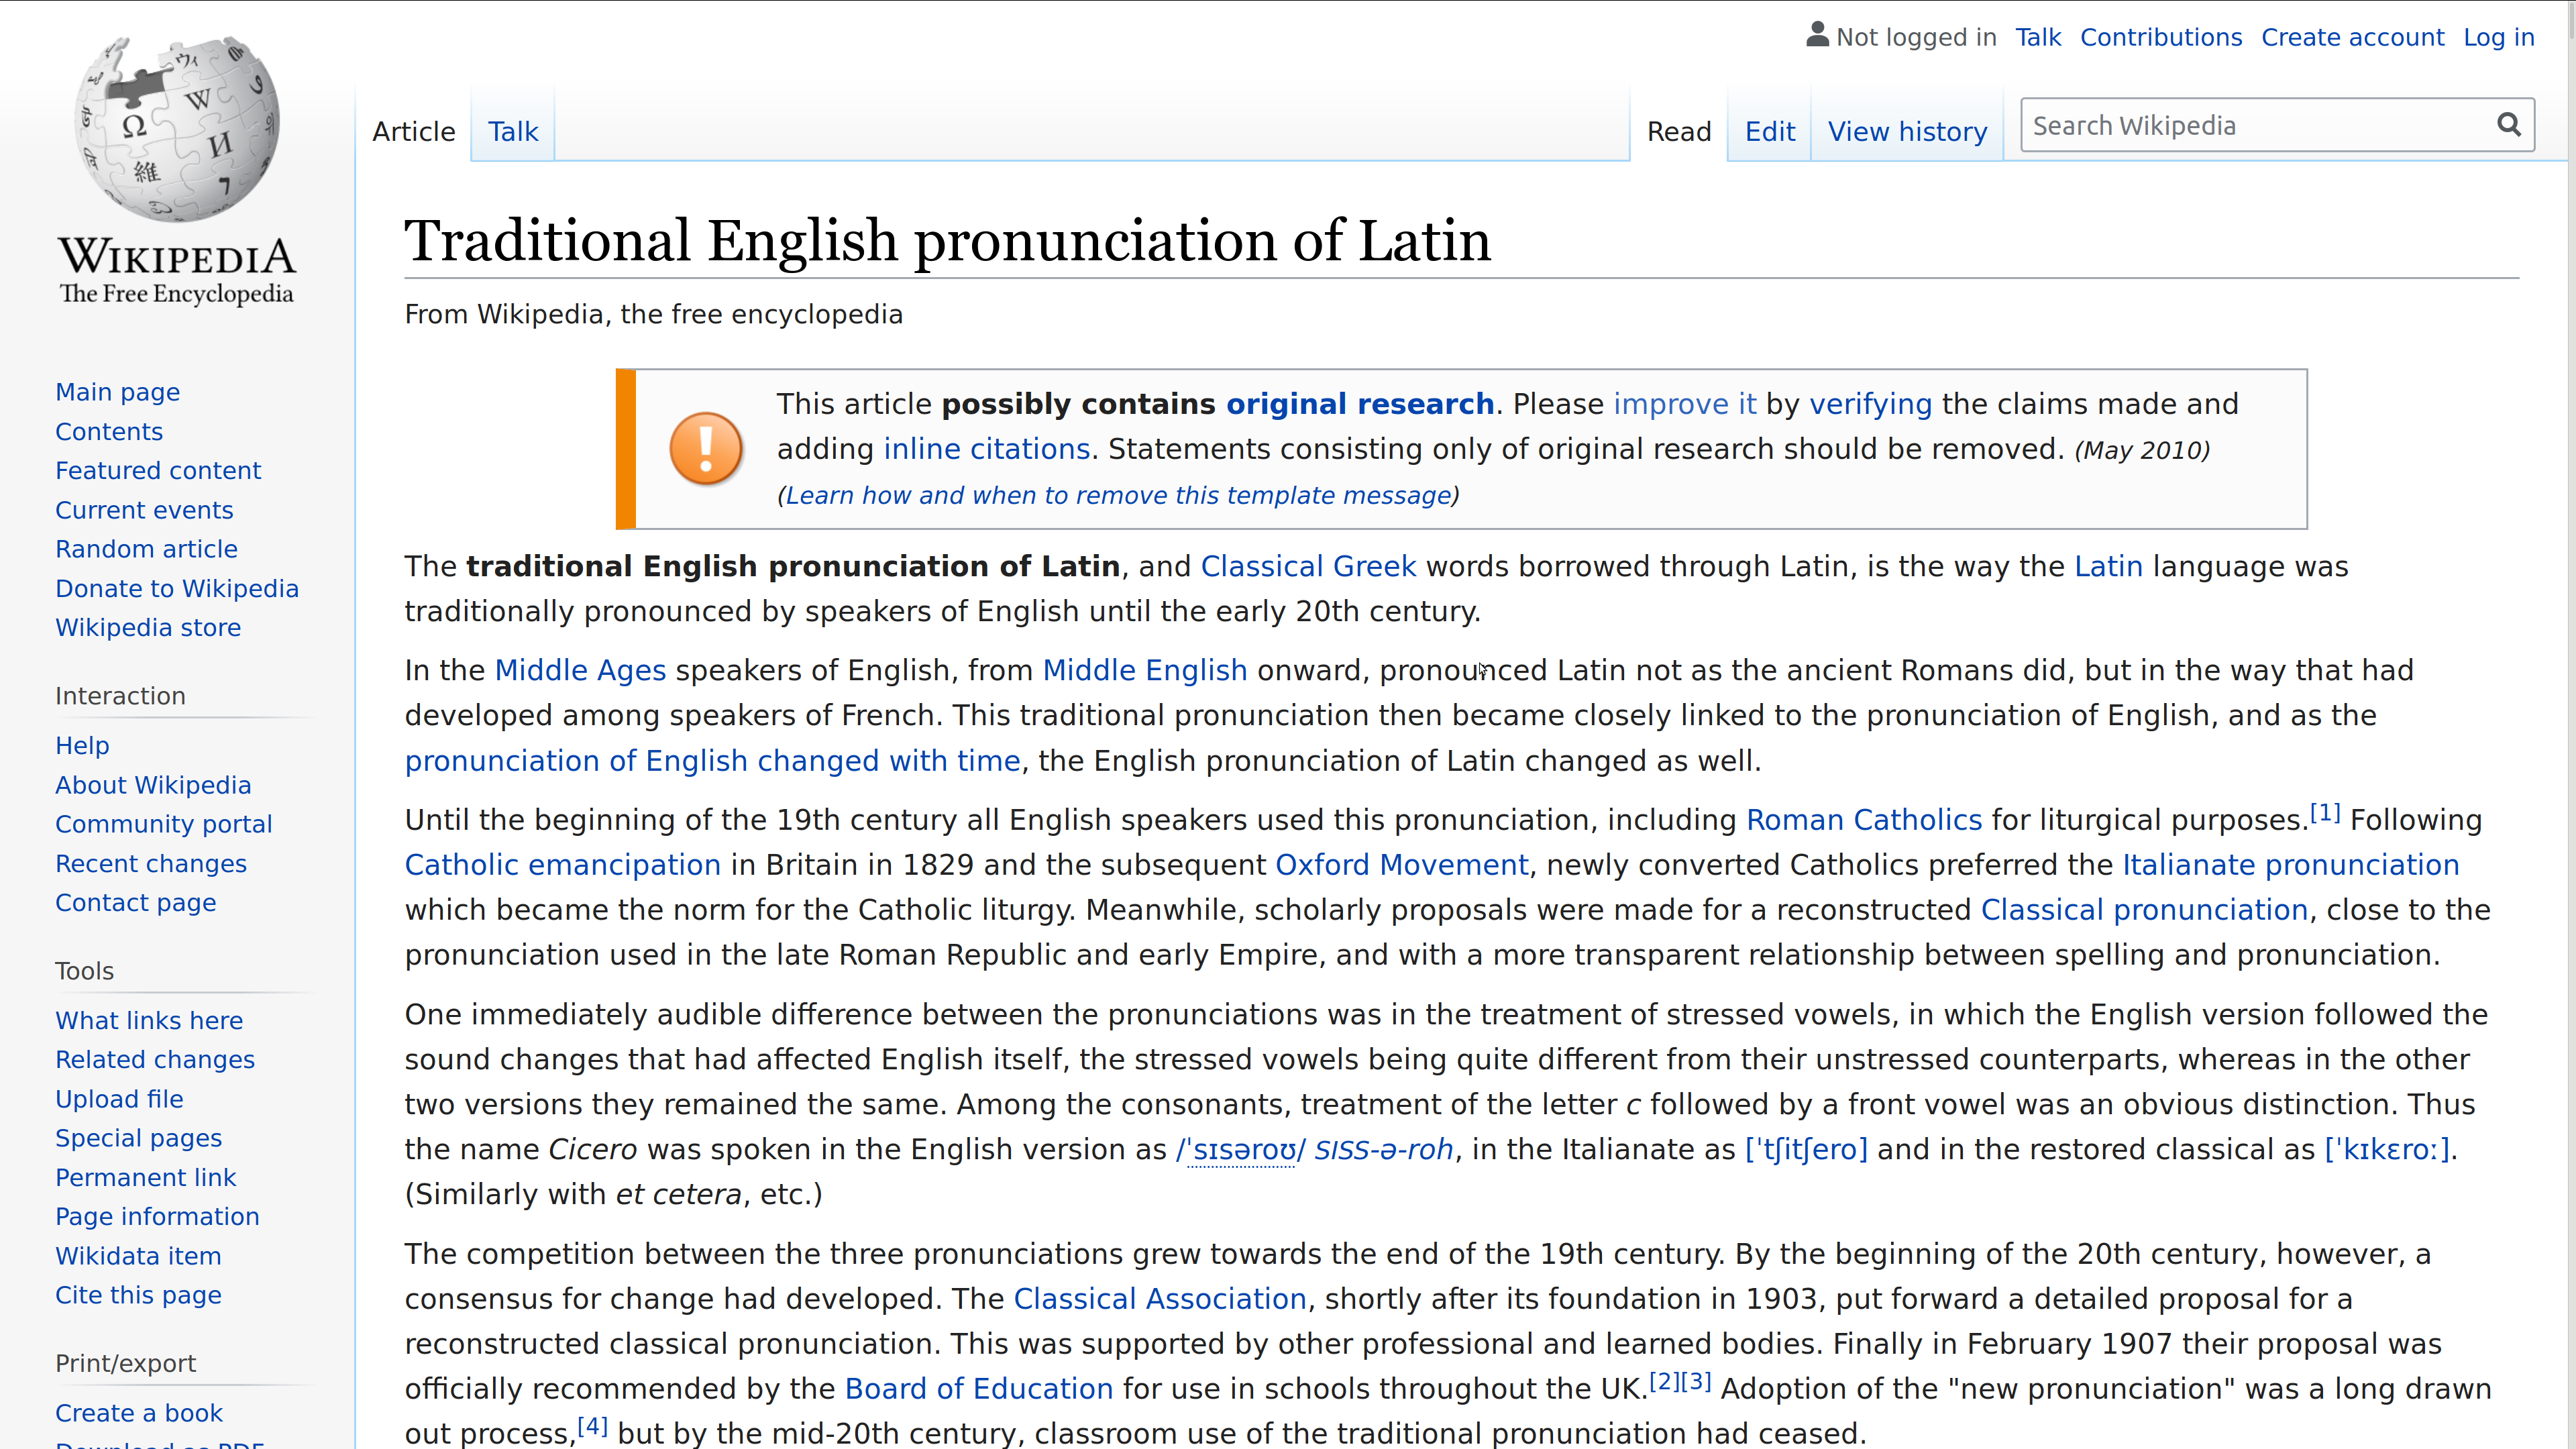
Task: Open the Middle Ages link
Action: tap(580, 670)
